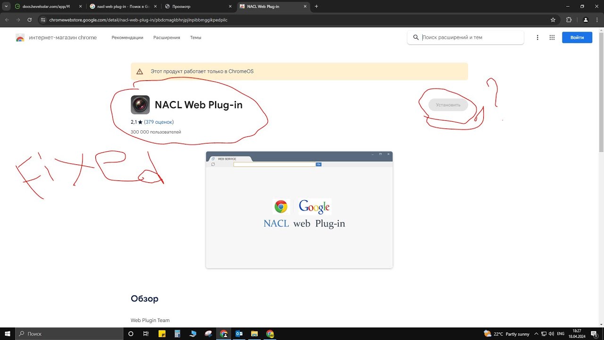Go back to the previous page
Screen dimensions: 604x340
coord(7,20)
